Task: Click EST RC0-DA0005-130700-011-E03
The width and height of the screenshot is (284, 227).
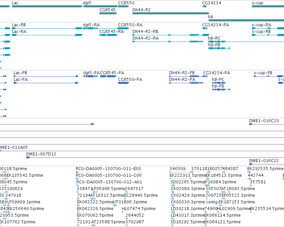Action: (108, 169)
